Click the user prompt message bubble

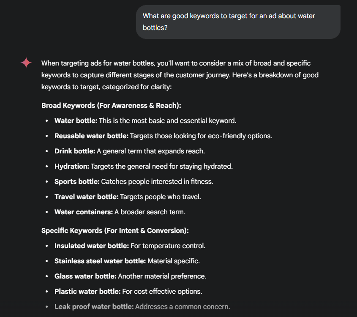(x=238, y=22)
